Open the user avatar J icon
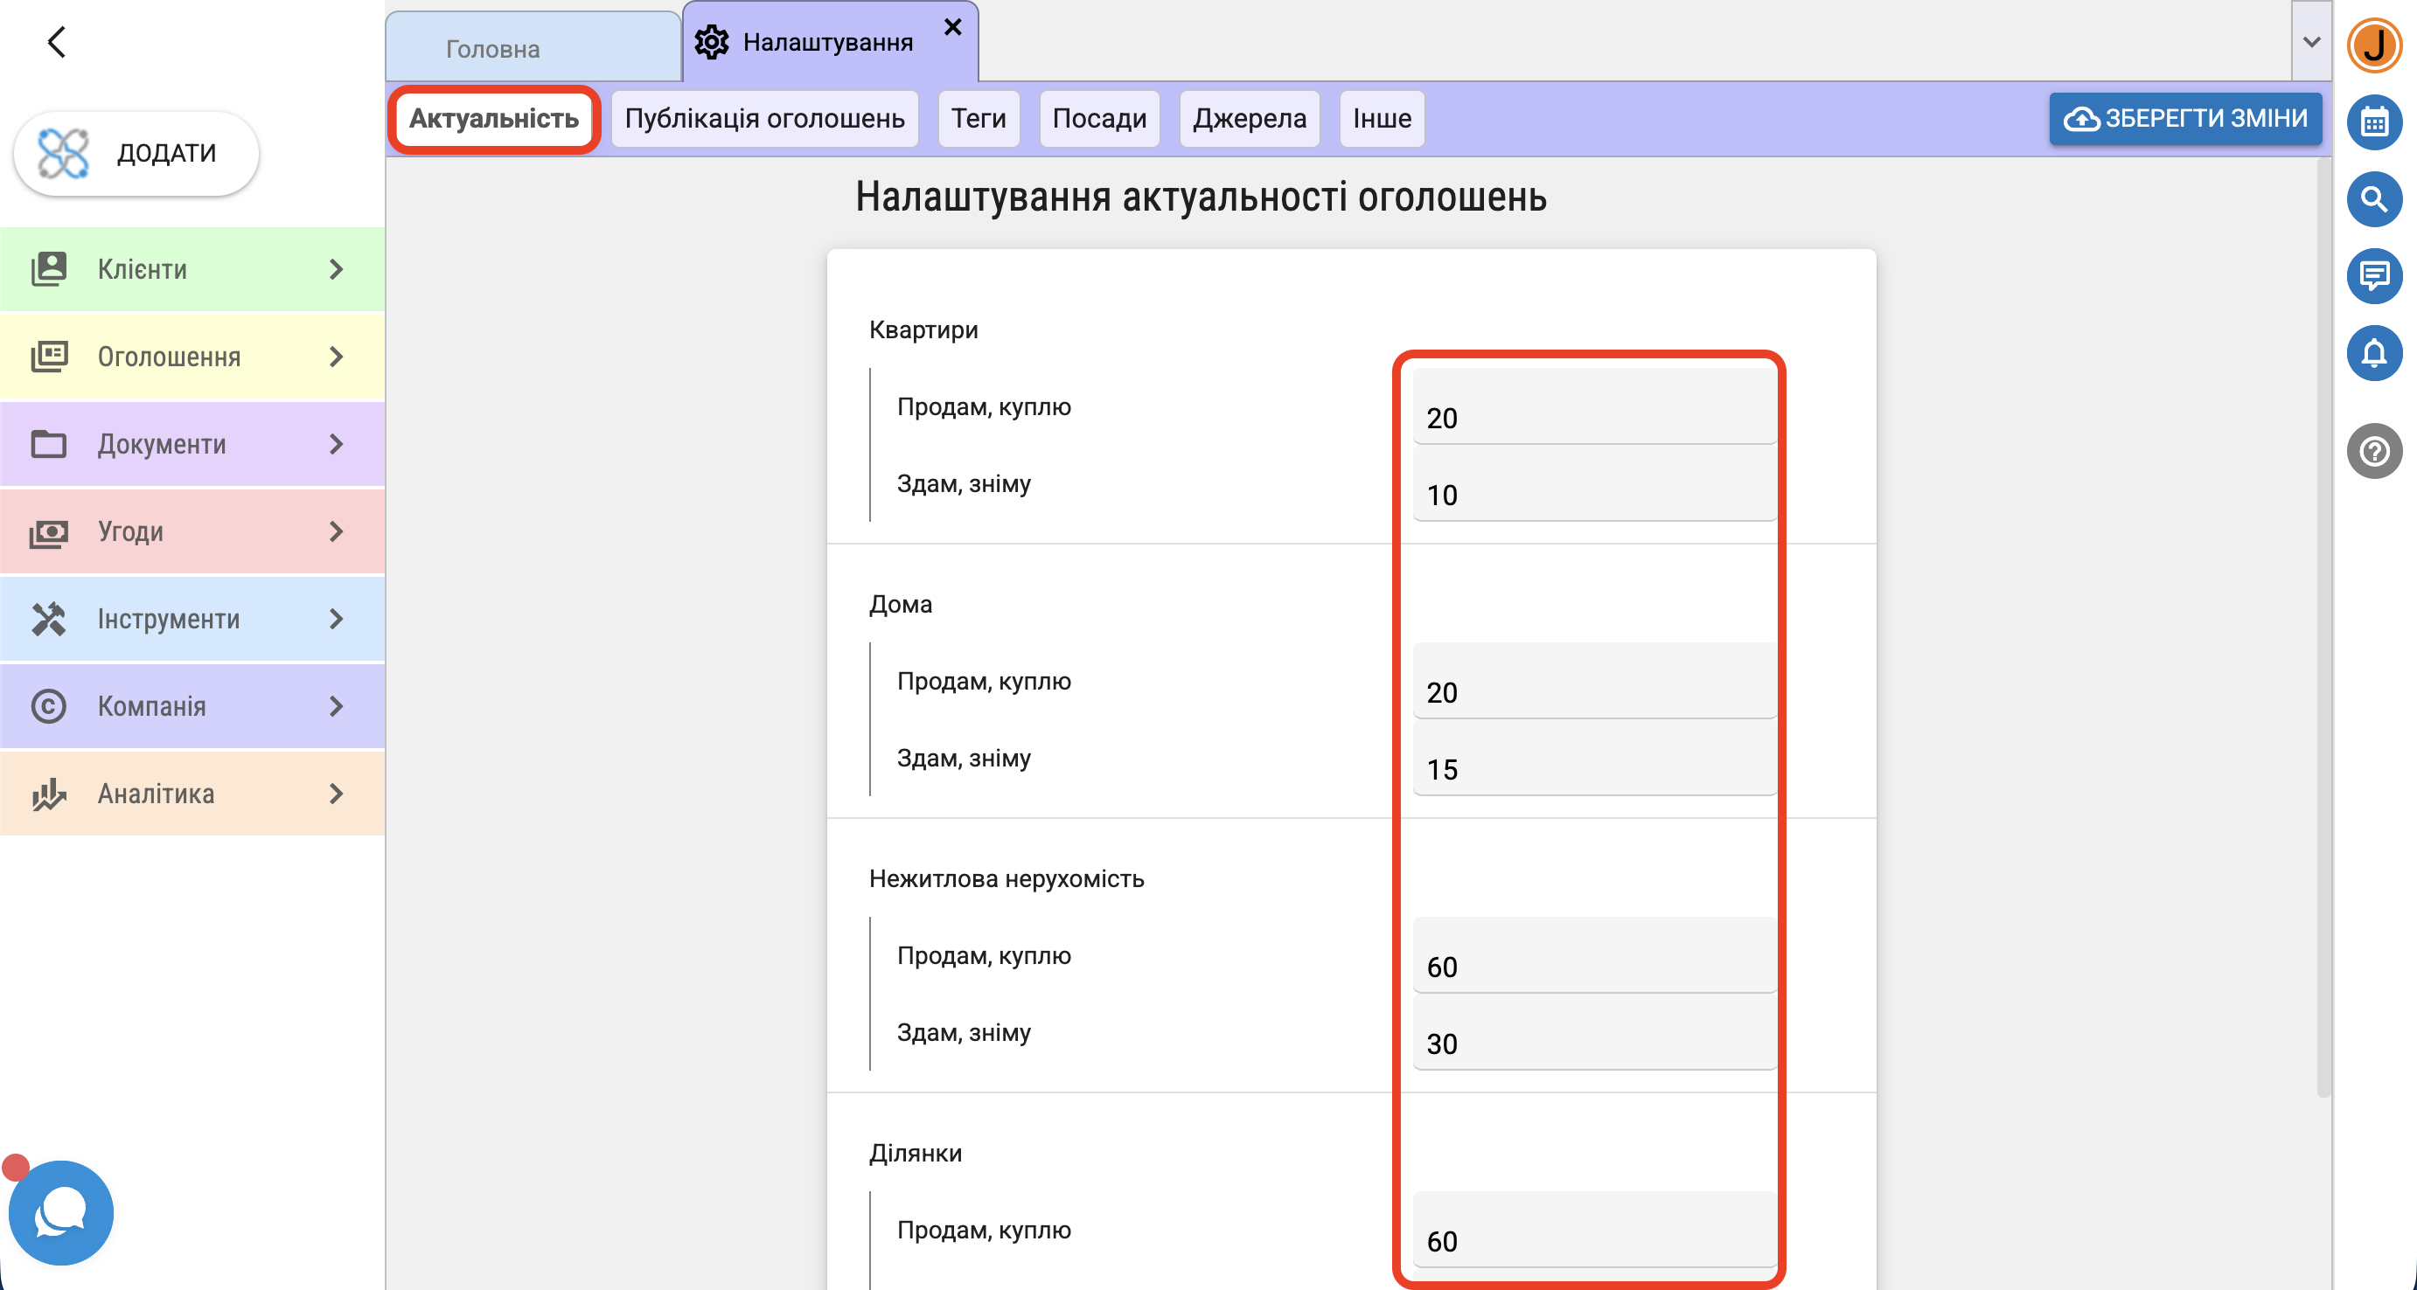This screenshot has width=2417, height=1290. 2374,44
